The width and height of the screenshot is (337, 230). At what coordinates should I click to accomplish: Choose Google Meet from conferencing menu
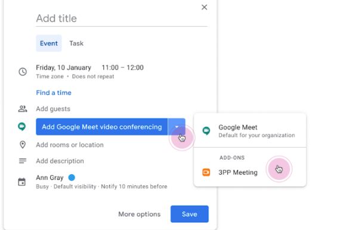tap(250, 130)
